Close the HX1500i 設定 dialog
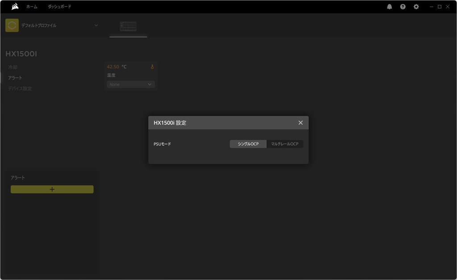 tap(300, 123)
